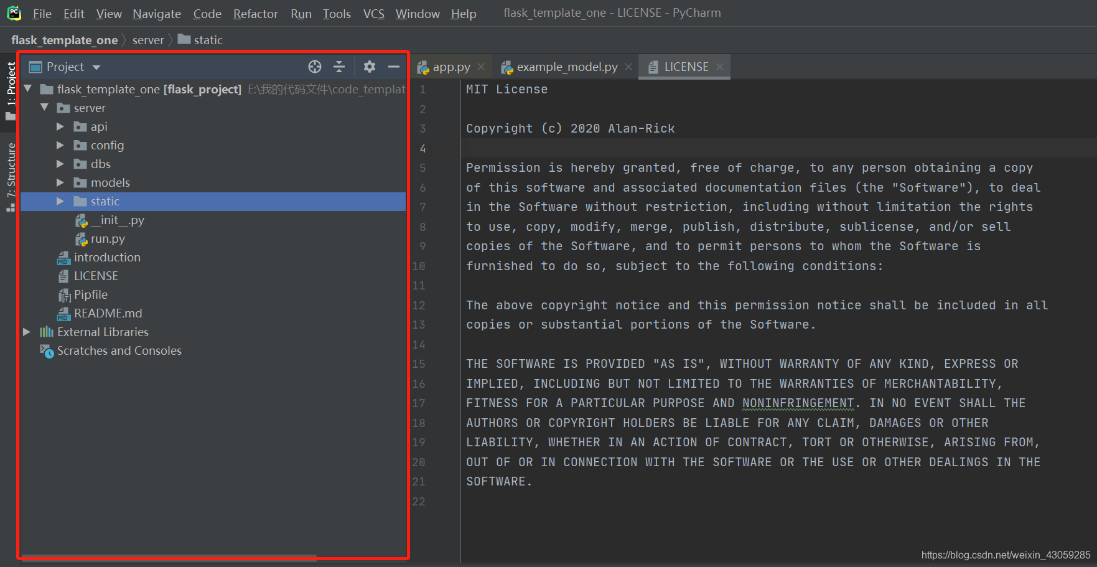1097x567 pixels.
Task: Expand the models folder
Action: (60, 183)
